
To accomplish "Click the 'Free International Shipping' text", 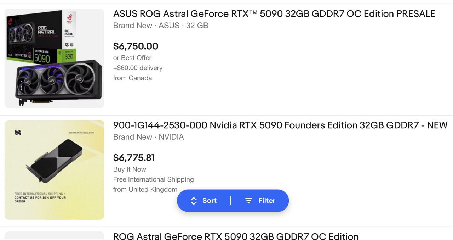I will 153,179.
